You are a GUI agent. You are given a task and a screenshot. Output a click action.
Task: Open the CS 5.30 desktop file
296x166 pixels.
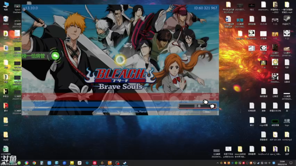click(x=263, y=20)
